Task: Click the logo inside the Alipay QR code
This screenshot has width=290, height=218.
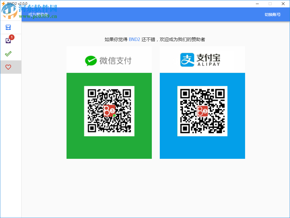Action: pos(202,111)
